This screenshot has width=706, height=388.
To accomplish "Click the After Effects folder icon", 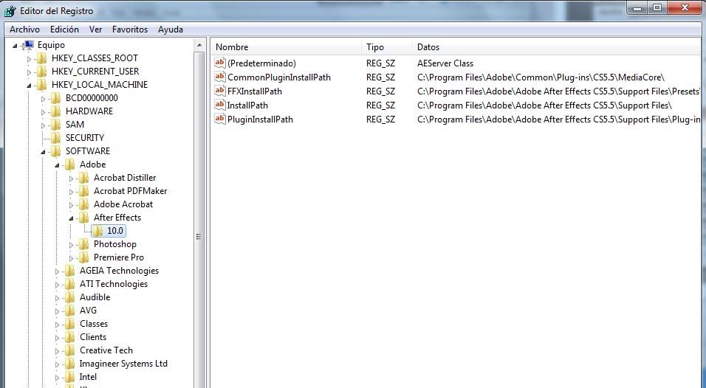I will (x=83, y=218).
